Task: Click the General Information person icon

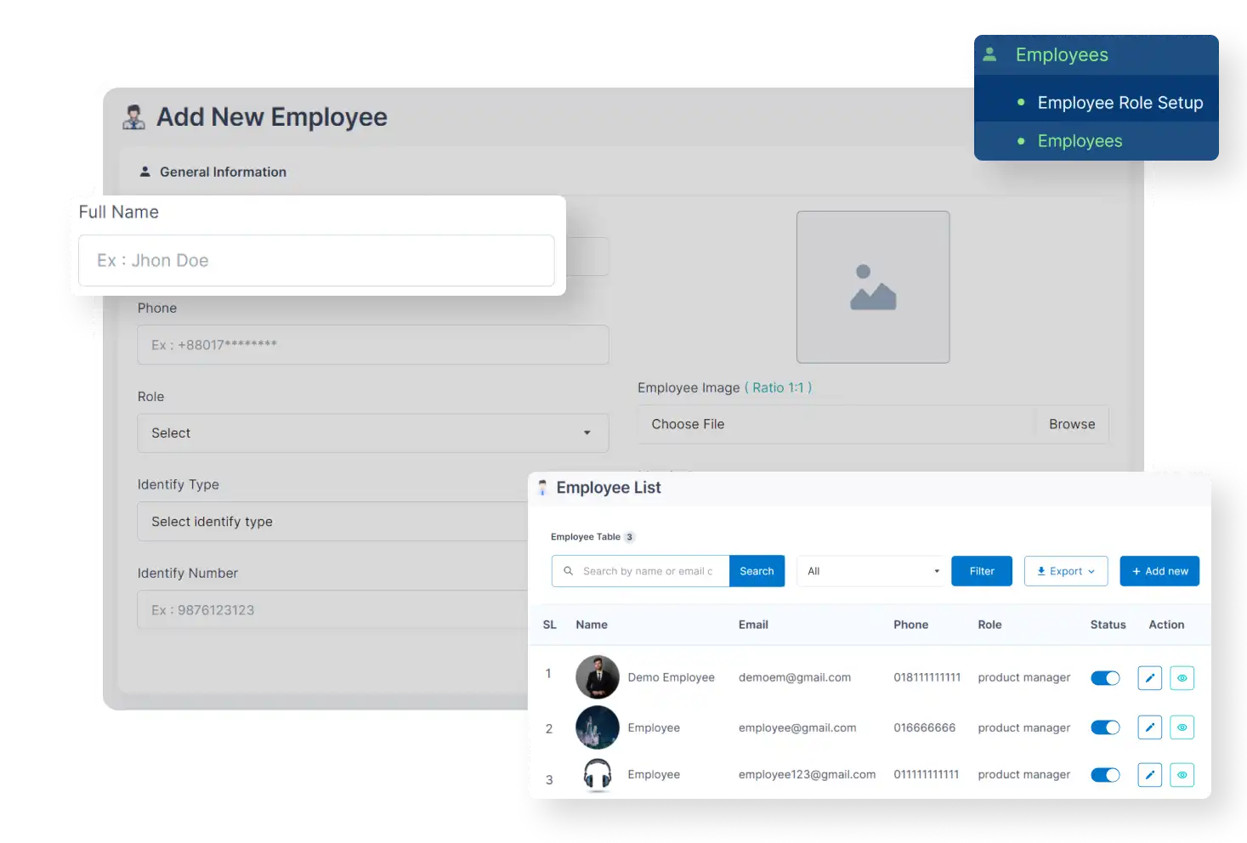Action: click(145, 171)
